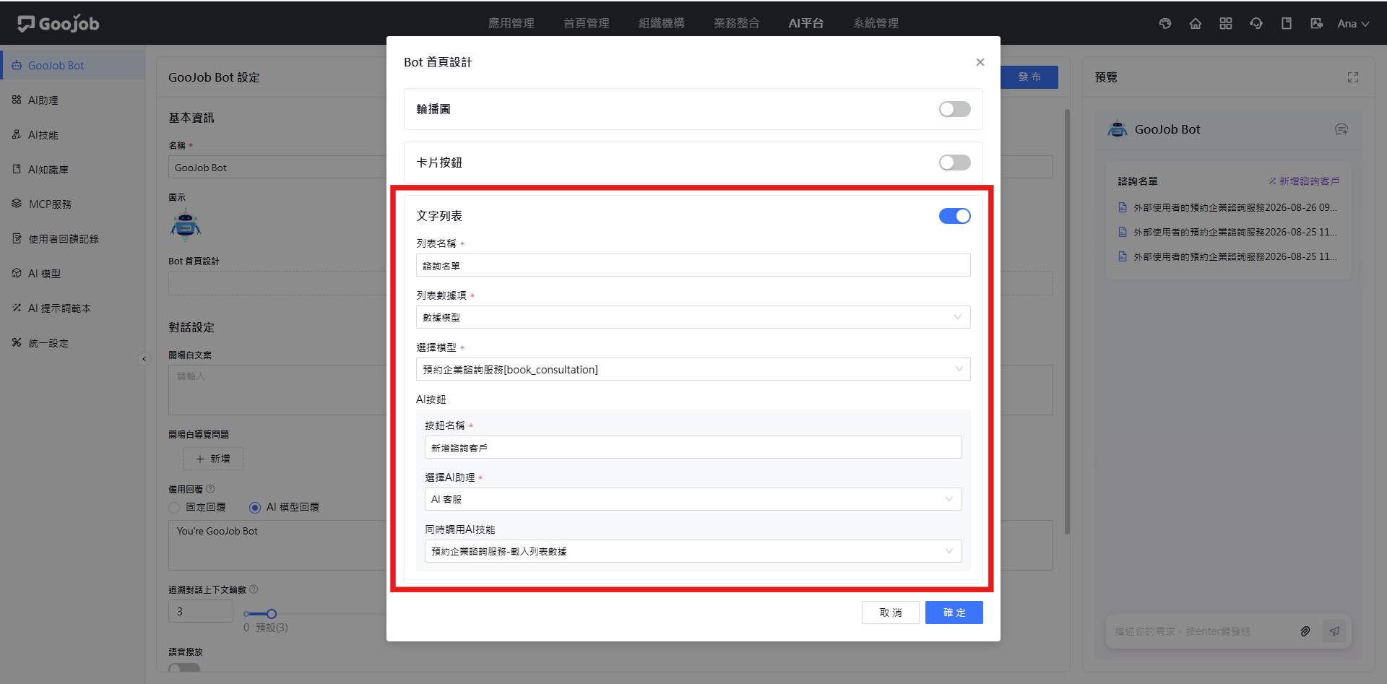
Task: Select the AI 模型回覆 radio button
Action: (255, 508)
